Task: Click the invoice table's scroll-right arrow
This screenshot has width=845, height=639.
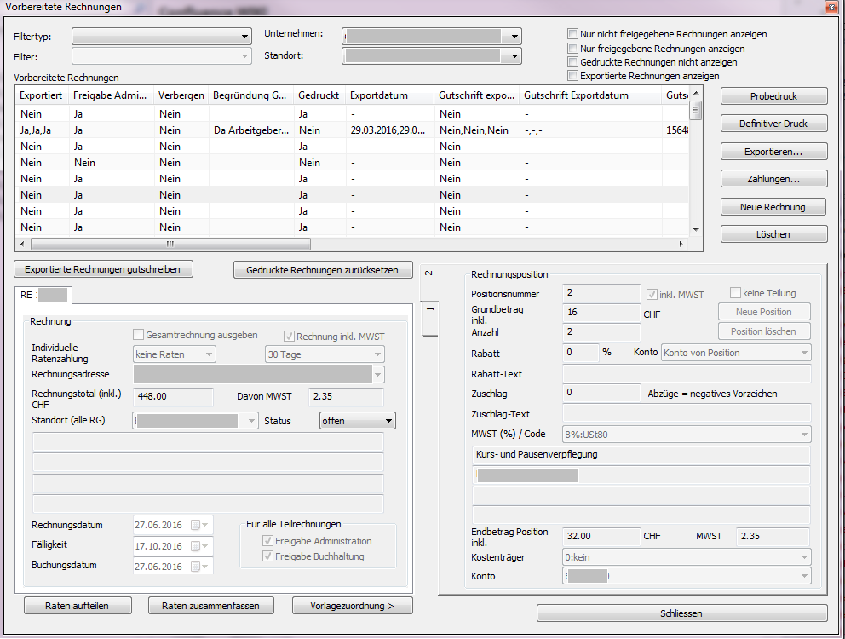Action: coord(681,244)
